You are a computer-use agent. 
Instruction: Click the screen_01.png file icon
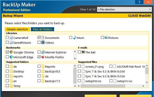(x=83, y=67)
